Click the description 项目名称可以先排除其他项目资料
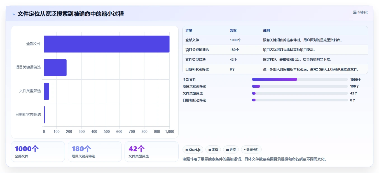 point(289,50)
